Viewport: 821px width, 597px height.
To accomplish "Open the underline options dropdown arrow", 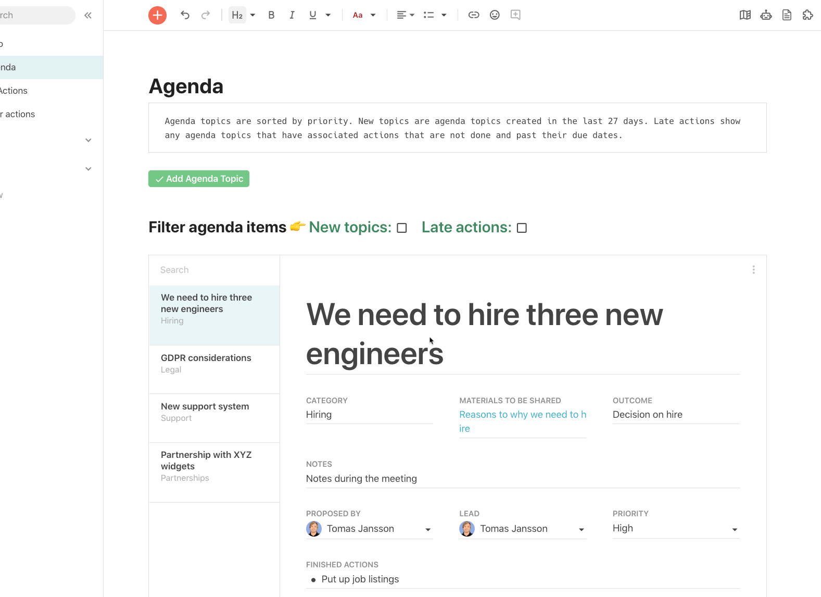I will 328,15.
